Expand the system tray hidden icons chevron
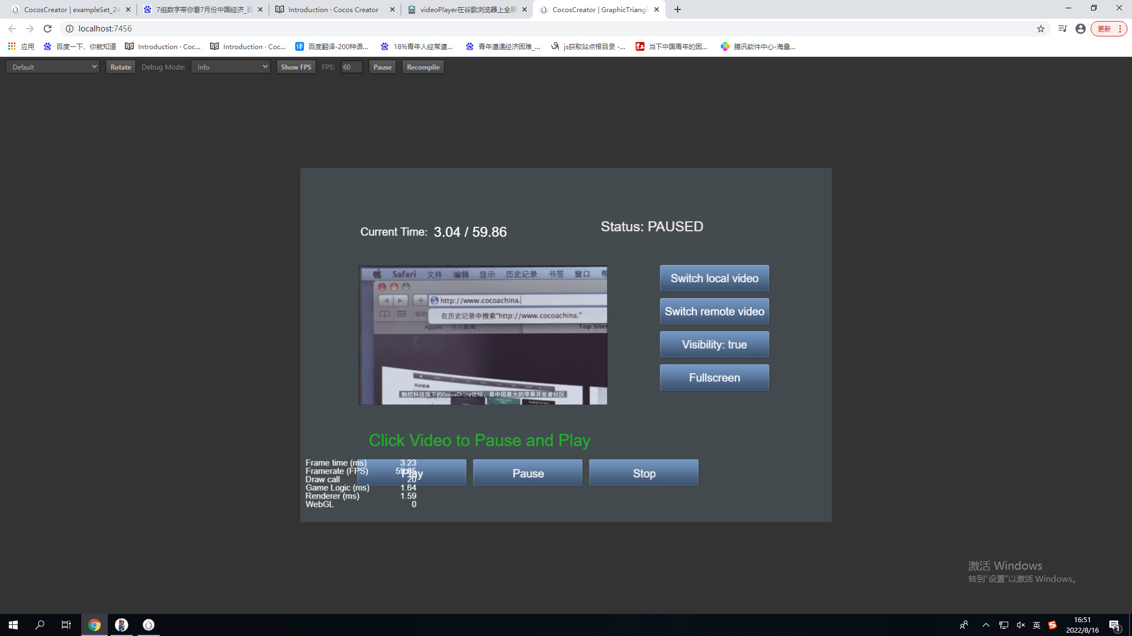Viewport: 1132px width, 636px height. [986, 625]
